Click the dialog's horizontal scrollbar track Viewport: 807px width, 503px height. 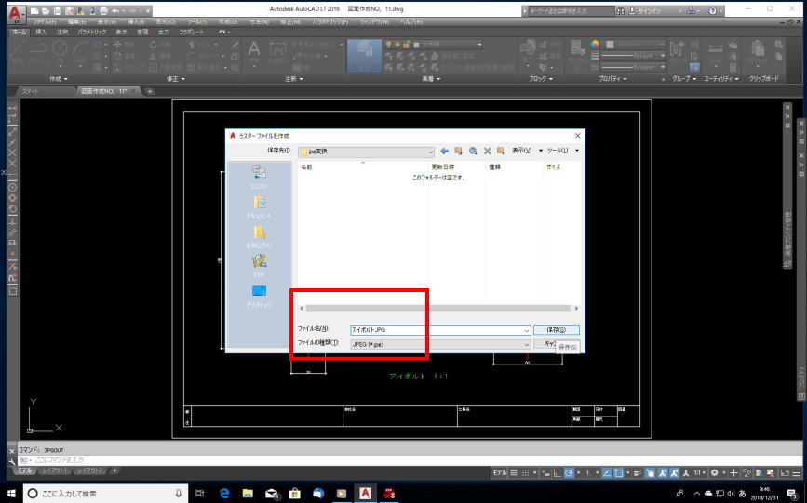pyautogui.click(x=438, y=309)
